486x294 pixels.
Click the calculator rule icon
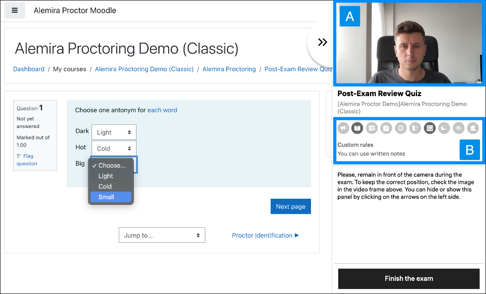(x=429, y=128)
